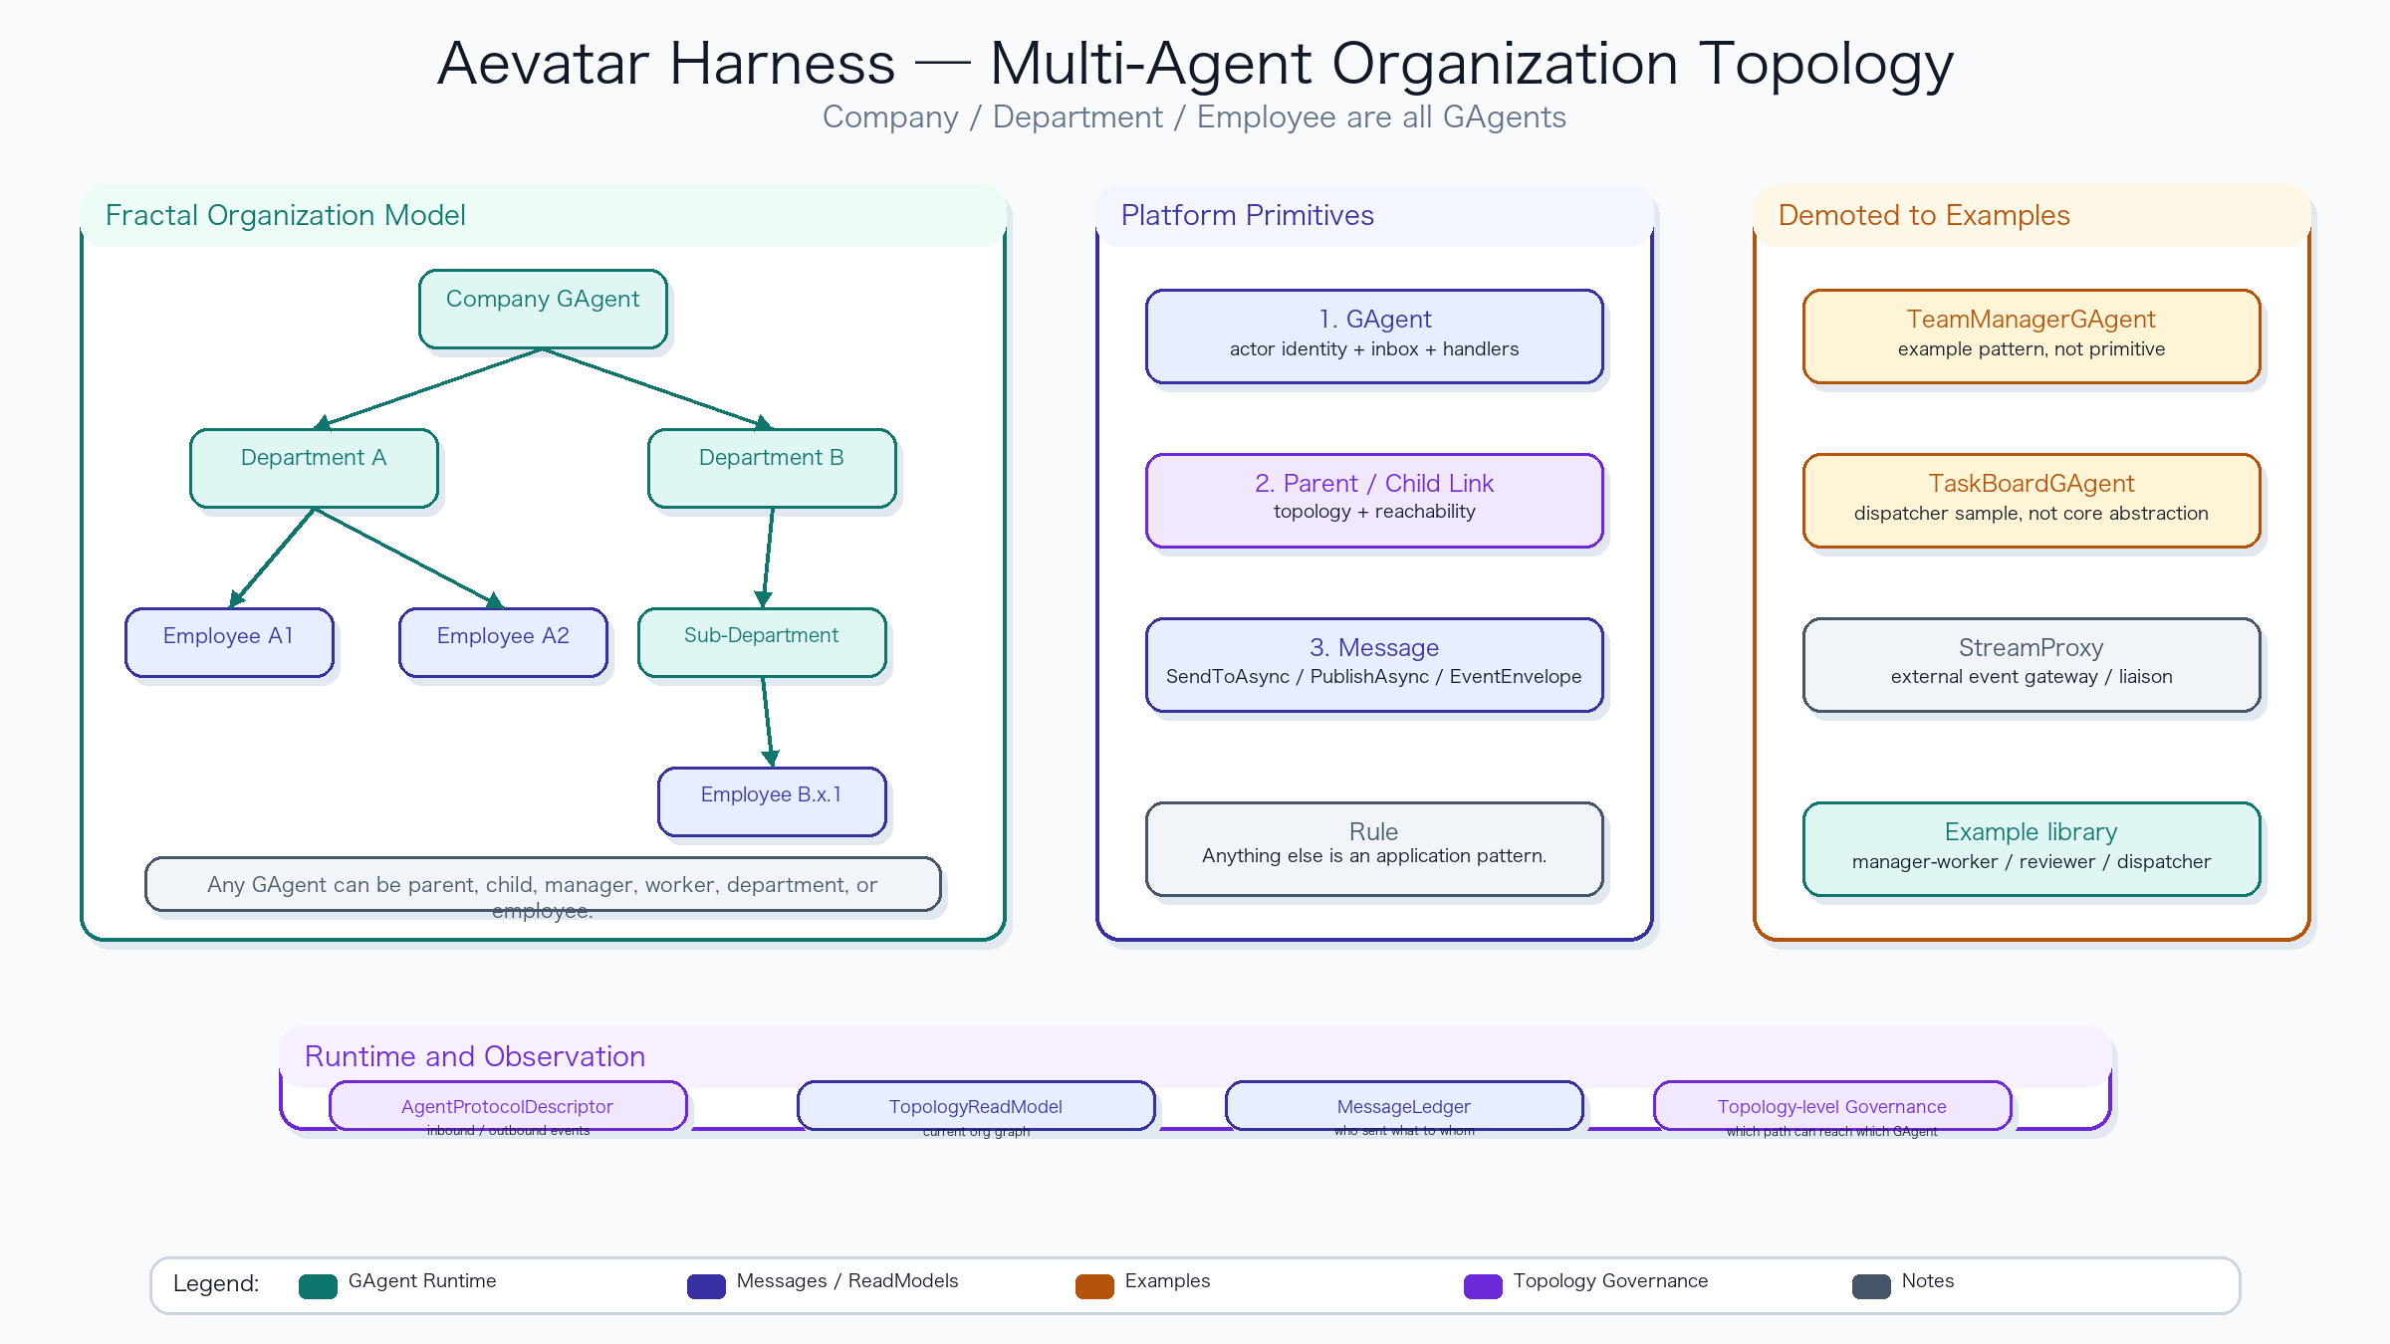Screen dimensions: 2390x1344
Task: Click 'inbound / outbound events' caption
Action: coord(508,1131)
